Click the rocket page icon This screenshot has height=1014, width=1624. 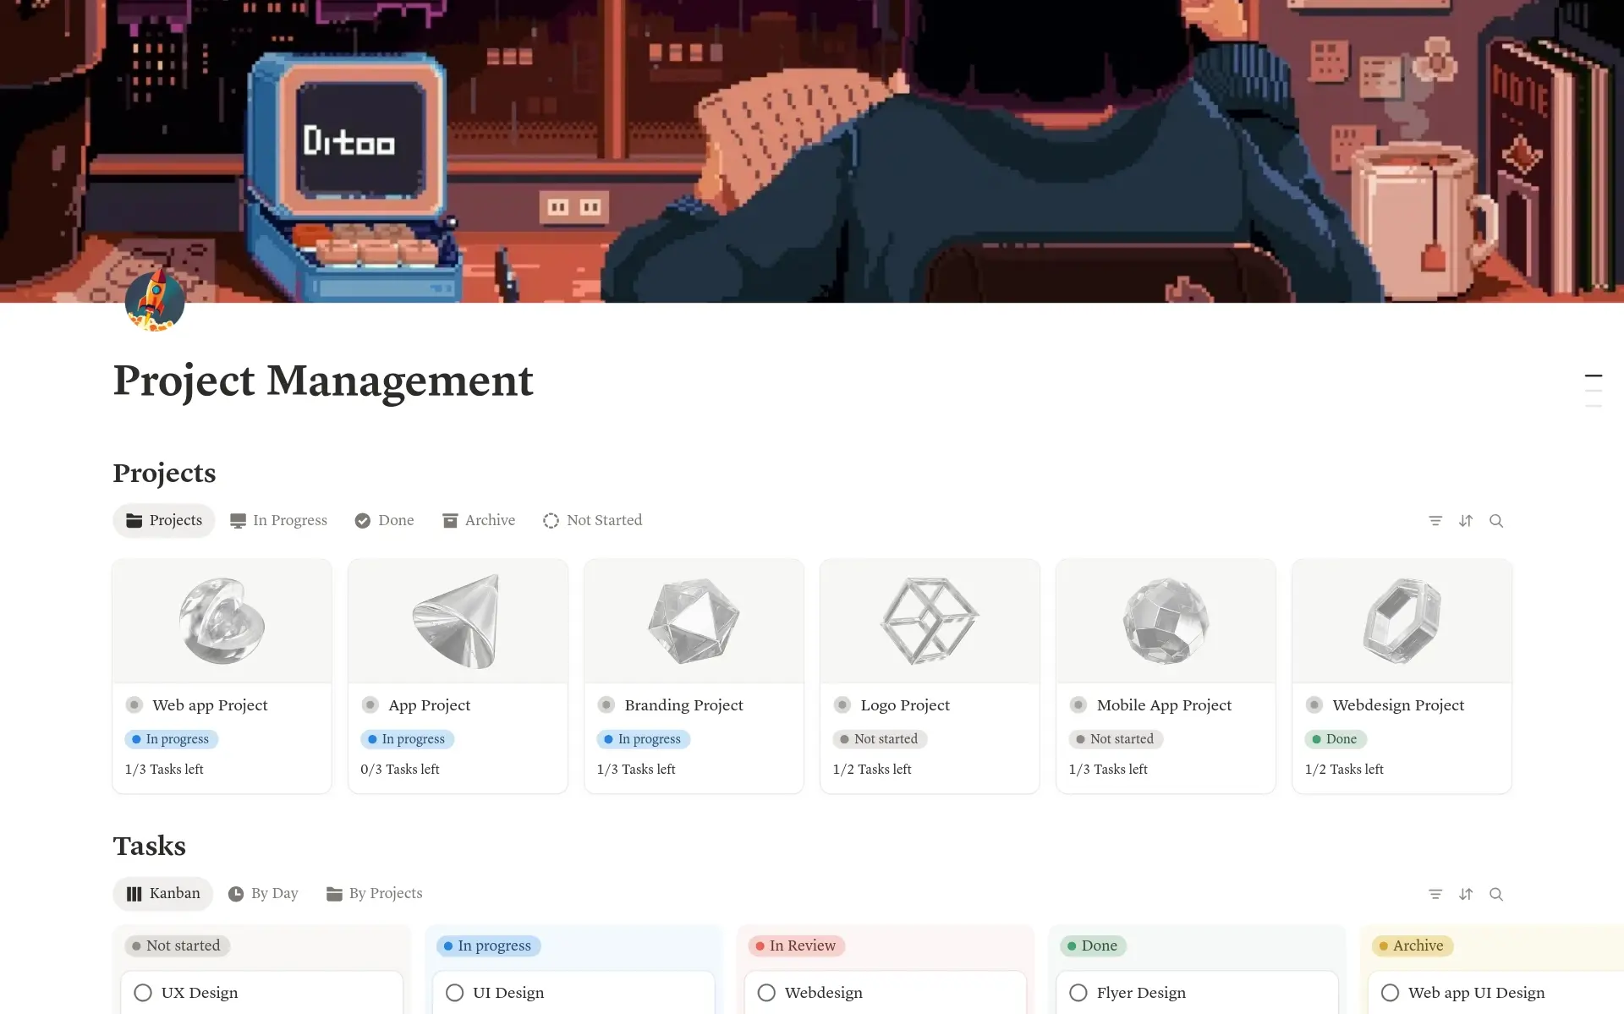point(155,301)
